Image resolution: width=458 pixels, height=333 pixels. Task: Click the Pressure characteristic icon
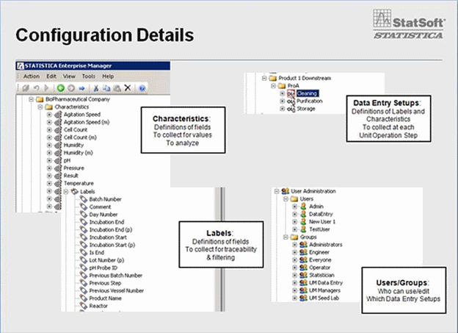58,168
